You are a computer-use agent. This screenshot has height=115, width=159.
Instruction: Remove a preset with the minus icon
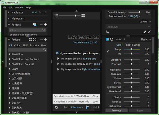(41, 39)
